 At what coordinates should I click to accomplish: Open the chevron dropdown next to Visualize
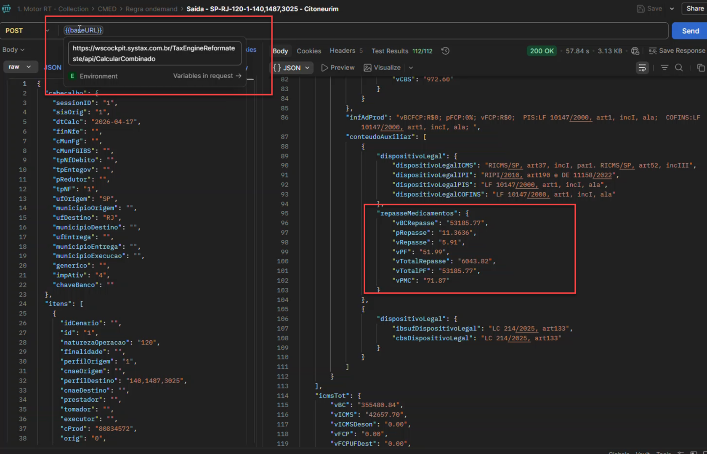411,68
